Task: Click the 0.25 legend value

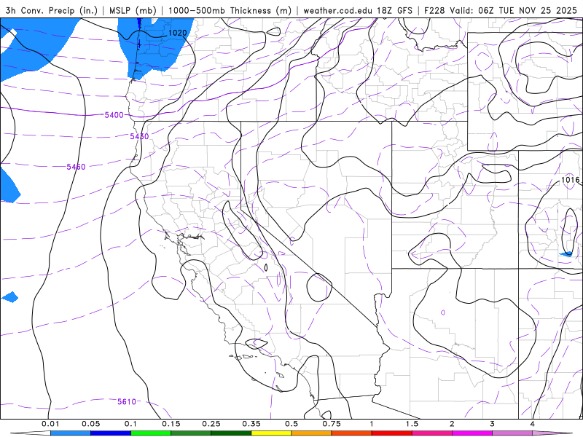Action: click(x=211, y=424)
